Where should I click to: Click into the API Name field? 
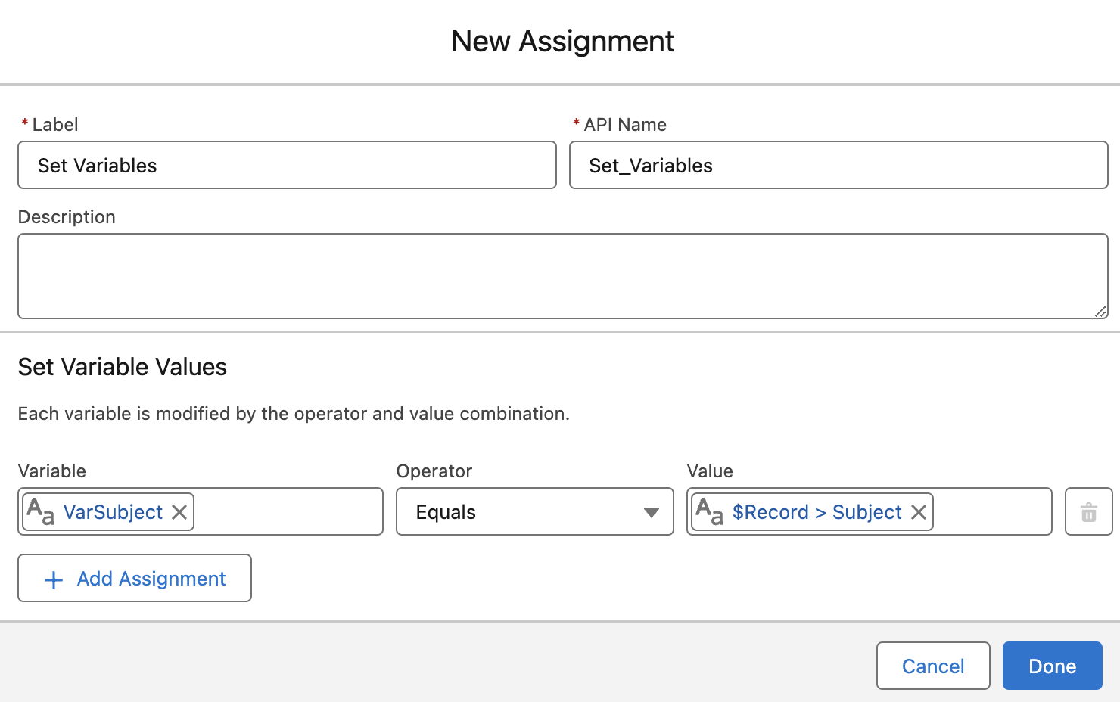click(x=838, y=165)
